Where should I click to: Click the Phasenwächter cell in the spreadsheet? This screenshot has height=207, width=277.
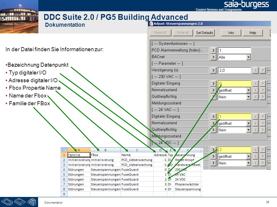[x=188, y=184]
